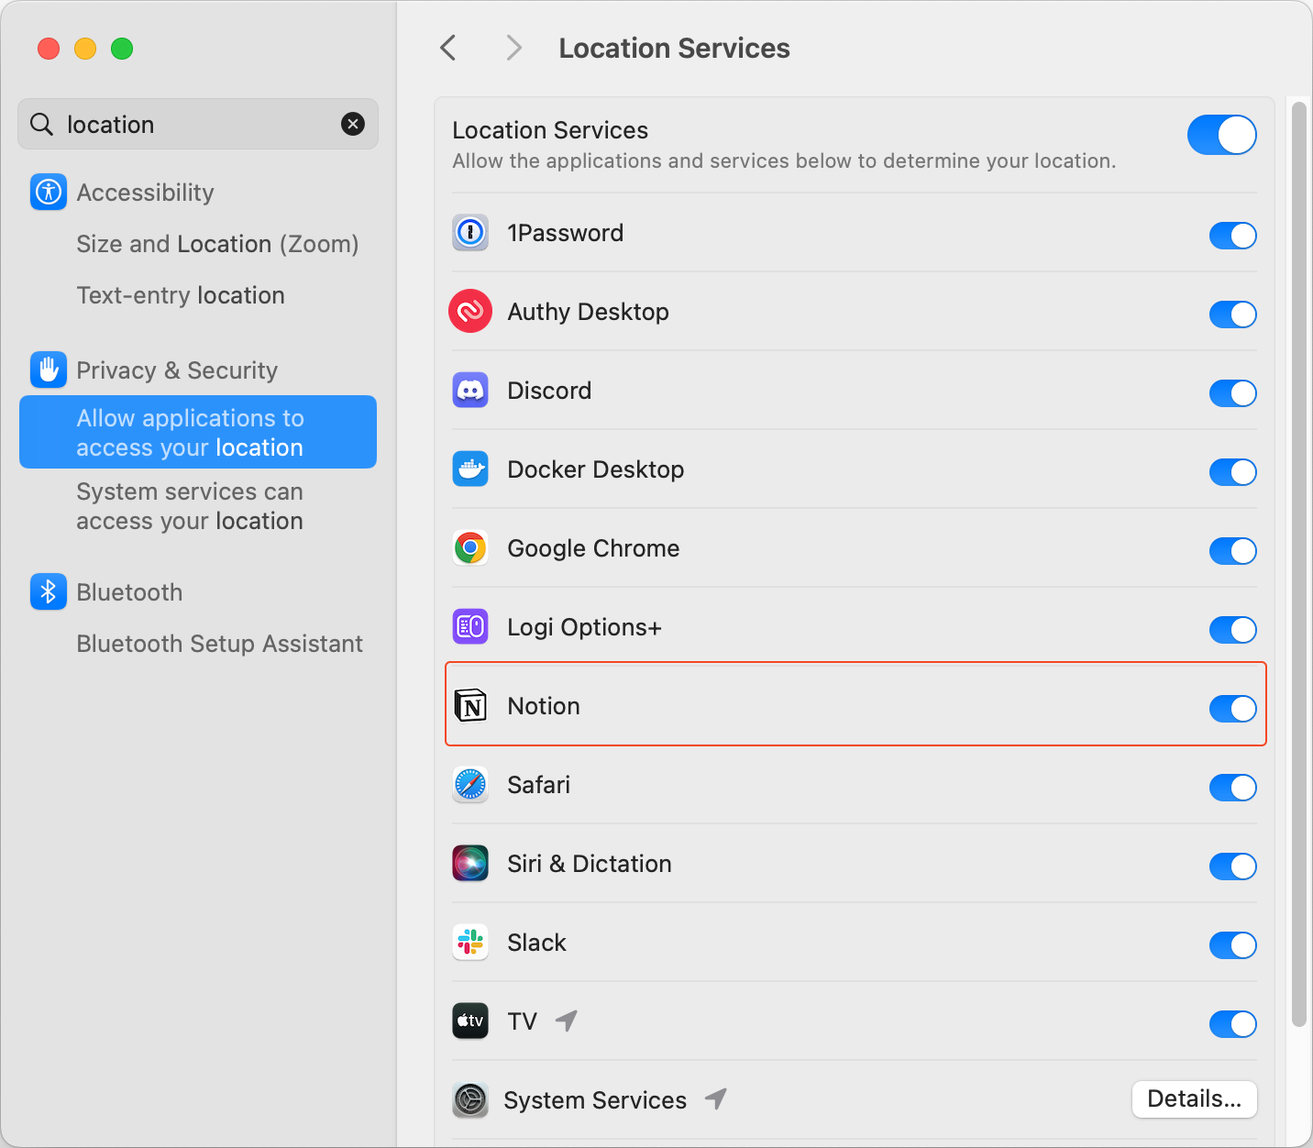1313x1148 pixels.
Task: Open System services can access your location
Action: click(x=190, y=506)
